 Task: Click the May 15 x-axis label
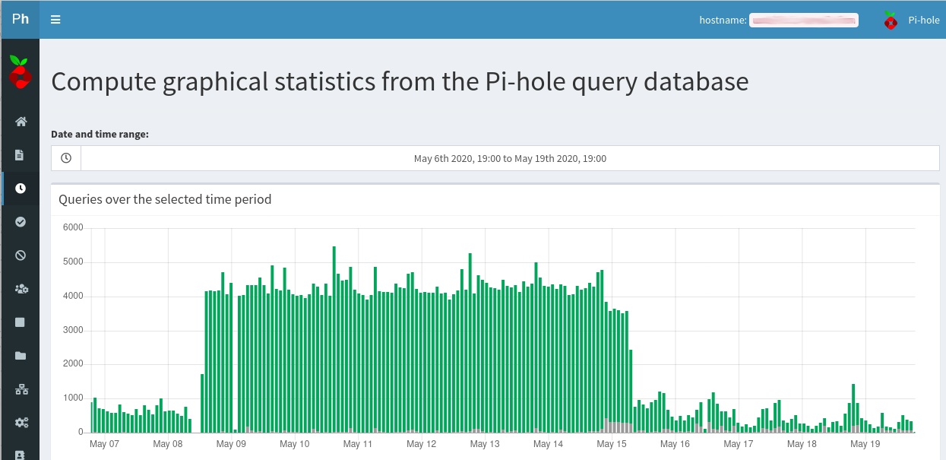612,444
